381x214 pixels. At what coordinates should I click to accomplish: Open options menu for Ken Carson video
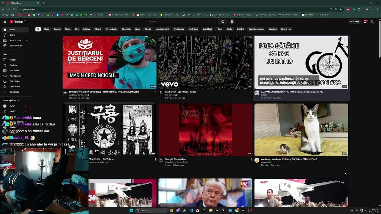click(x=251, y=92)
